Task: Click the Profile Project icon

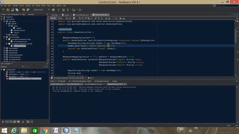Action: pyautogui.click(x=79, y=10)
